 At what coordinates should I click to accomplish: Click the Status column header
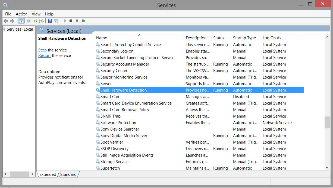219,38
